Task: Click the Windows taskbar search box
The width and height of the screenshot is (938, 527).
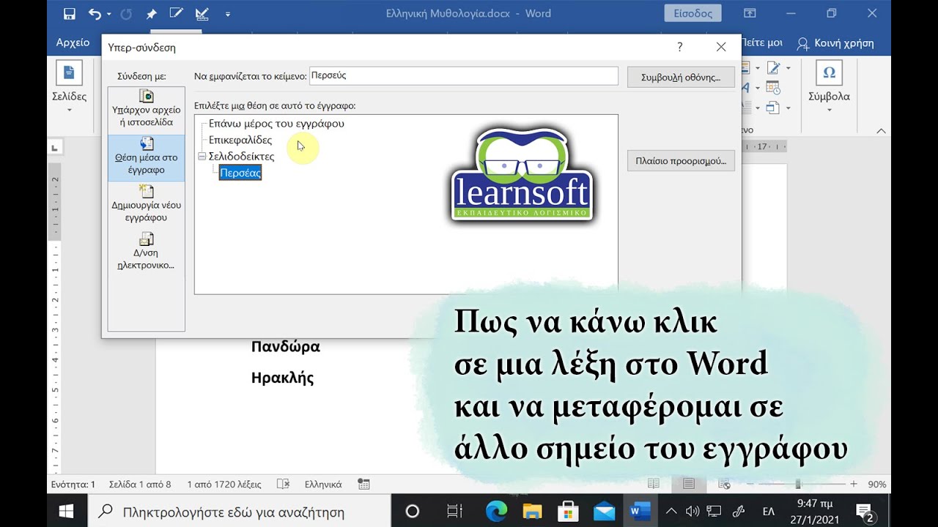Action: (240, 511)
